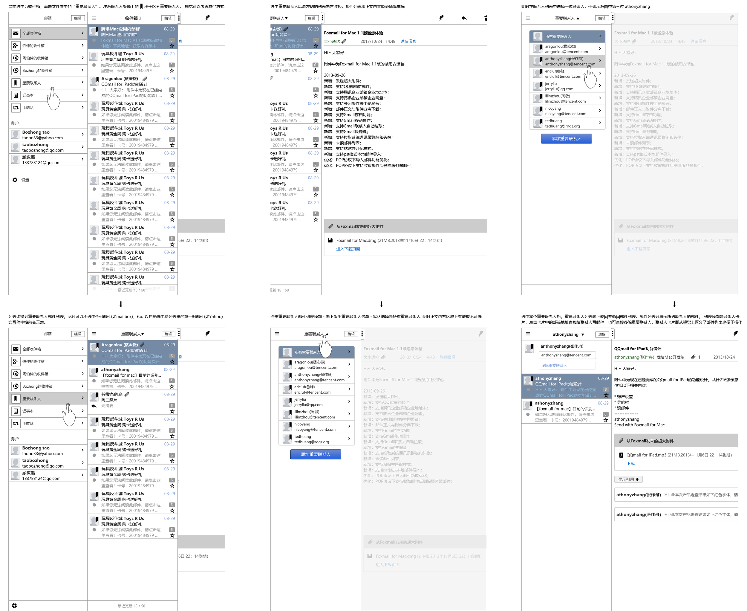Click the 下载 link under QQmail for iPad.mp3

(x=630, y=464)
